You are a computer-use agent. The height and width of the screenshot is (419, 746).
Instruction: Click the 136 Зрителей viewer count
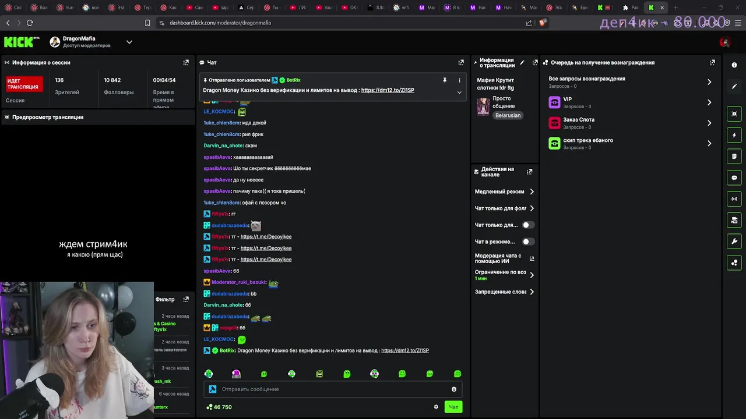pyautogui.click(x=67, y=86)
